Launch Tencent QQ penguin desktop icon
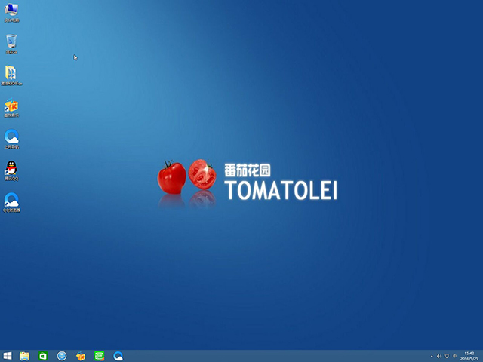This screenshot has height=362, width=483. click(x=11, y=169)
